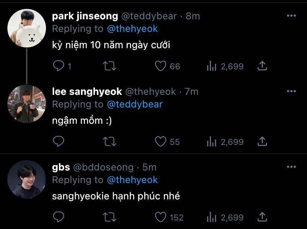Viewport: 307px width, 229px height.
Task: Reply to lee sanghyeok's tweet
Action: point(58,141)
